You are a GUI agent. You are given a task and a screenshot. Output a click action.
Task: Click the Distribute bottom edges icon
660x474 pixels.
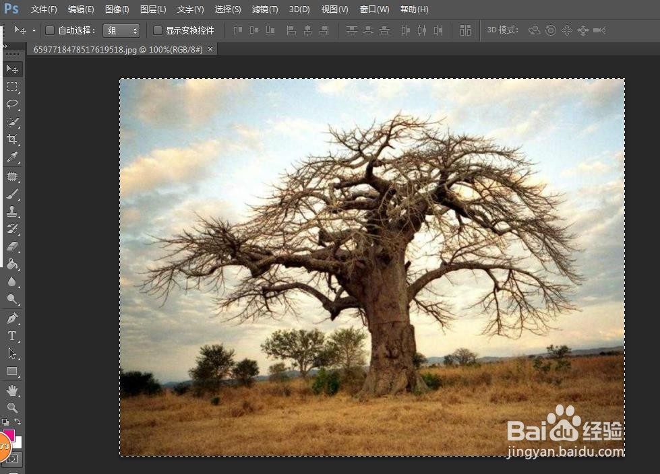point(384,30)
